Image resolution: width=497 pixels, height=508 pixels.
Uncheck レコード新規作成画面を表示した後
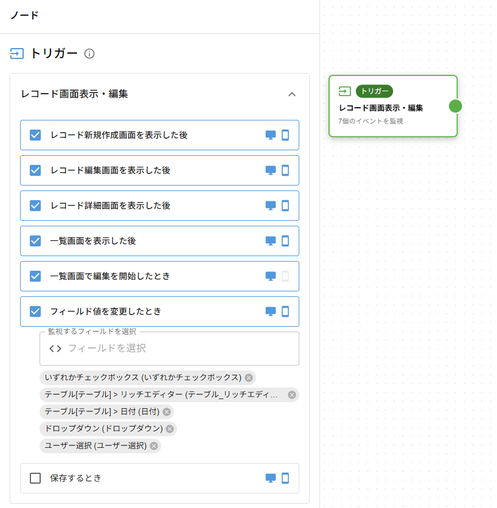click(35, 135)
